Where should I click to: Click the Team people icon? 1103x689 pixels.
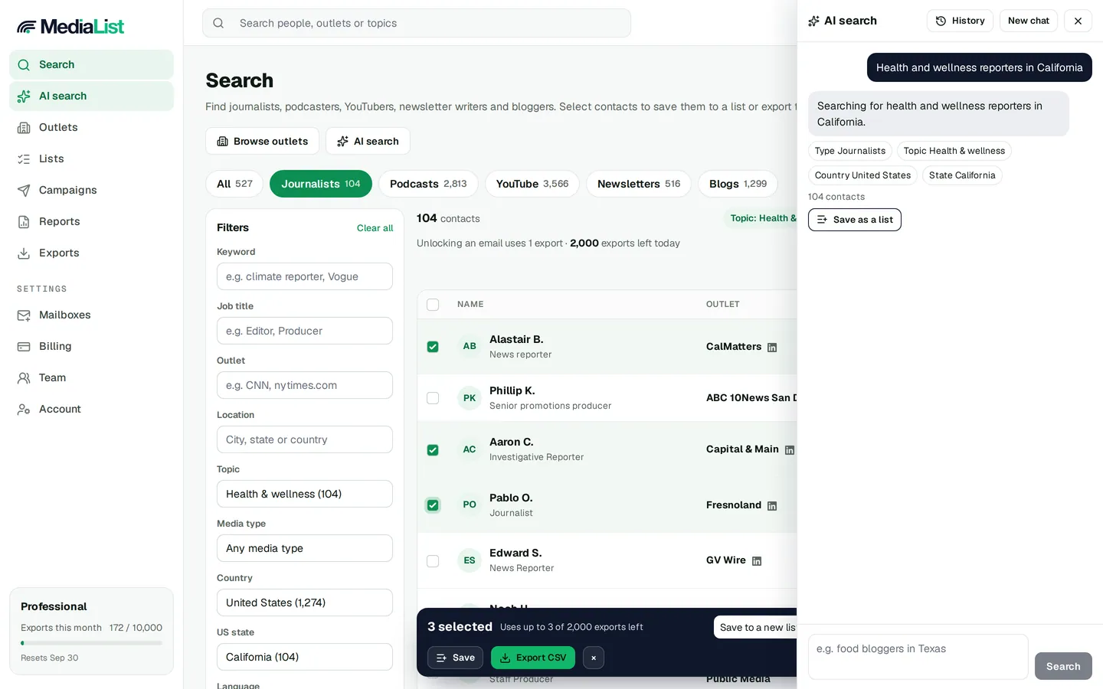pos(24,377)
